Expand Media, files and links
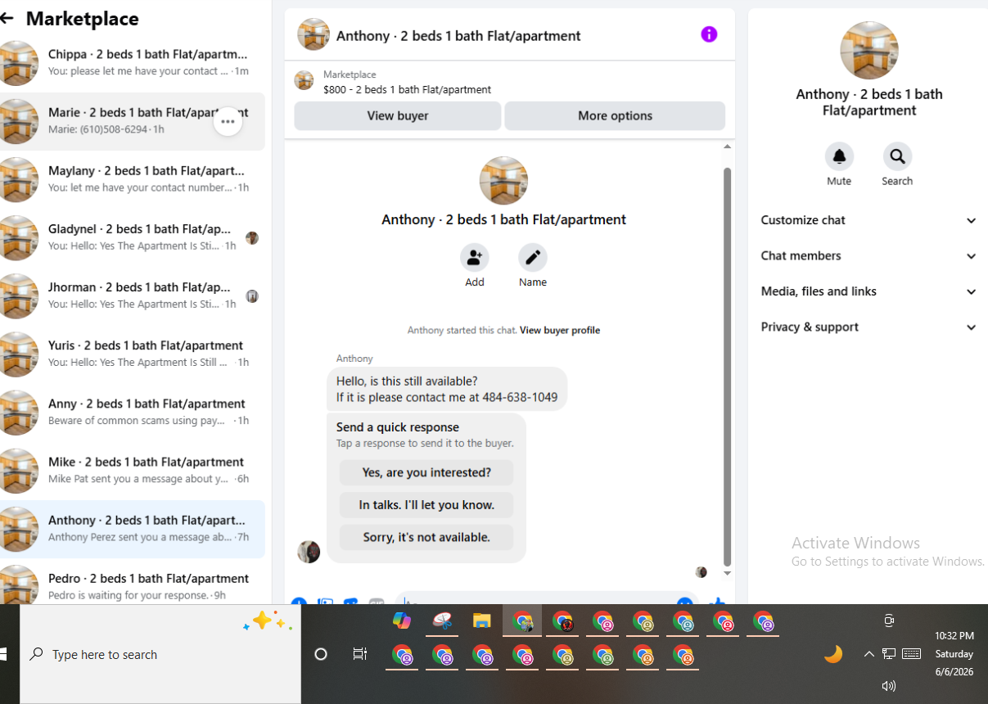Screen dimensions: 988x704 tap(868, 291)
